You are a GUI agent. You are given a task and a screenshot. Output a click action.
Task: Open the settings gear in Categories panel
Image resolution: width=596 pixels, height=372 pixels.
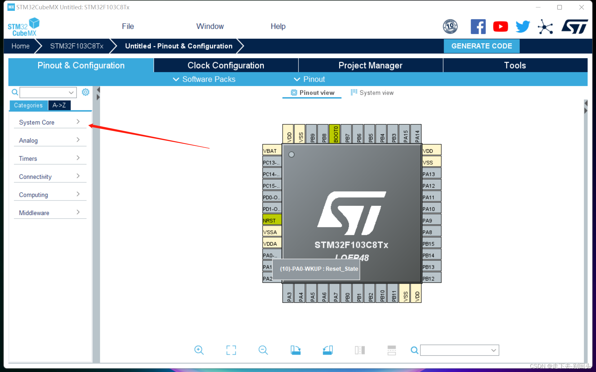pos(86,92)
